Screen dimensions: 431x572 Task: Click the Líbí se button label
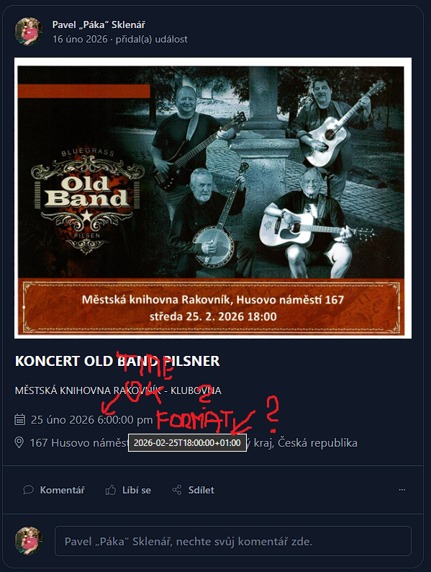136,490
